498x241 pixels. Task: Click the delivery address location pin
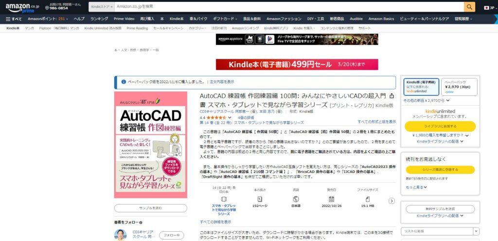47,8
